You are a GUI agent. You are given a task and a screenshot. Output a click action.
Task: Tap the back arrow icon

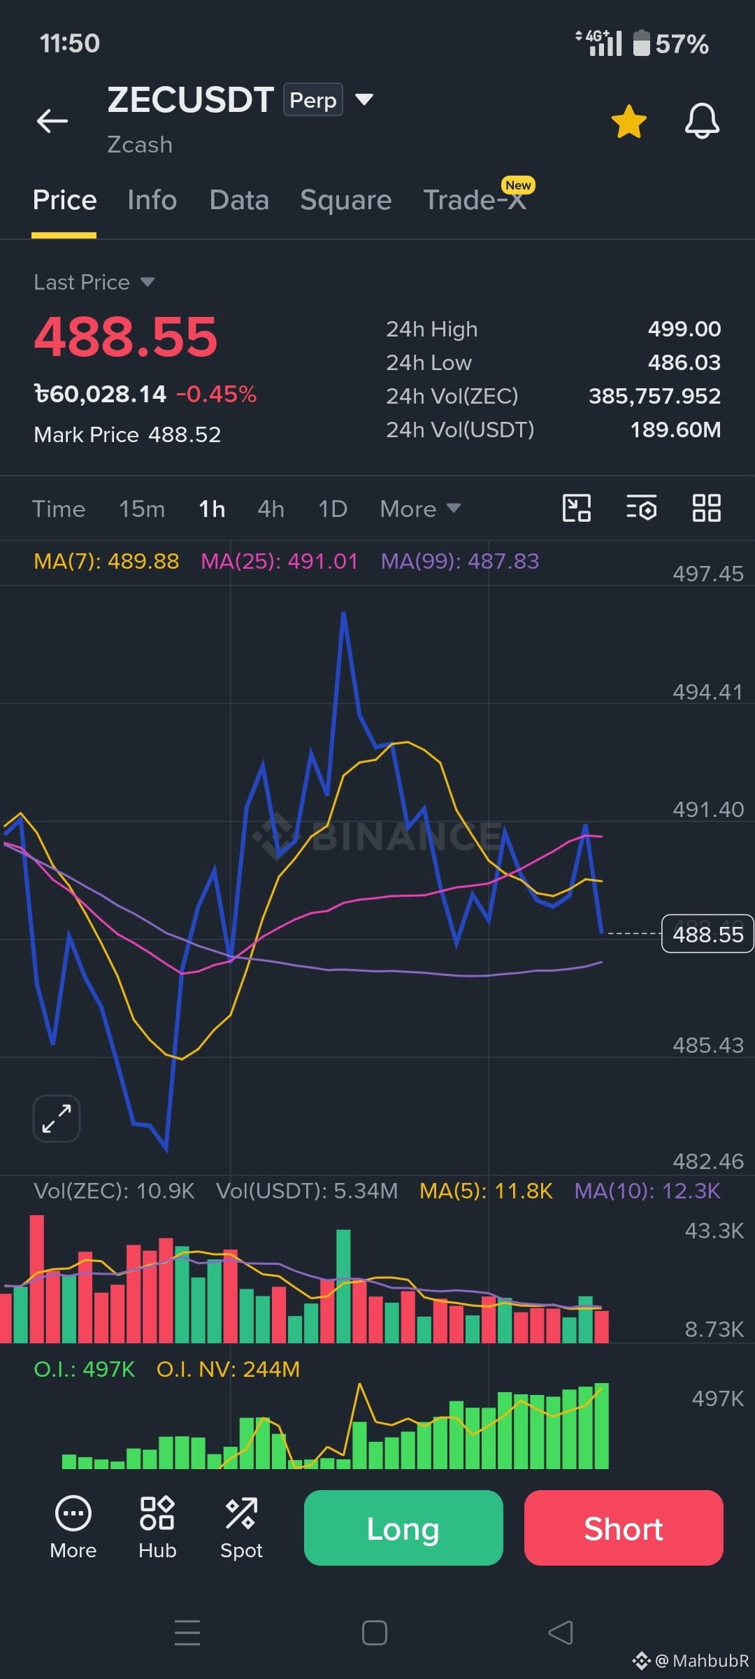click(x=52, y=120)
